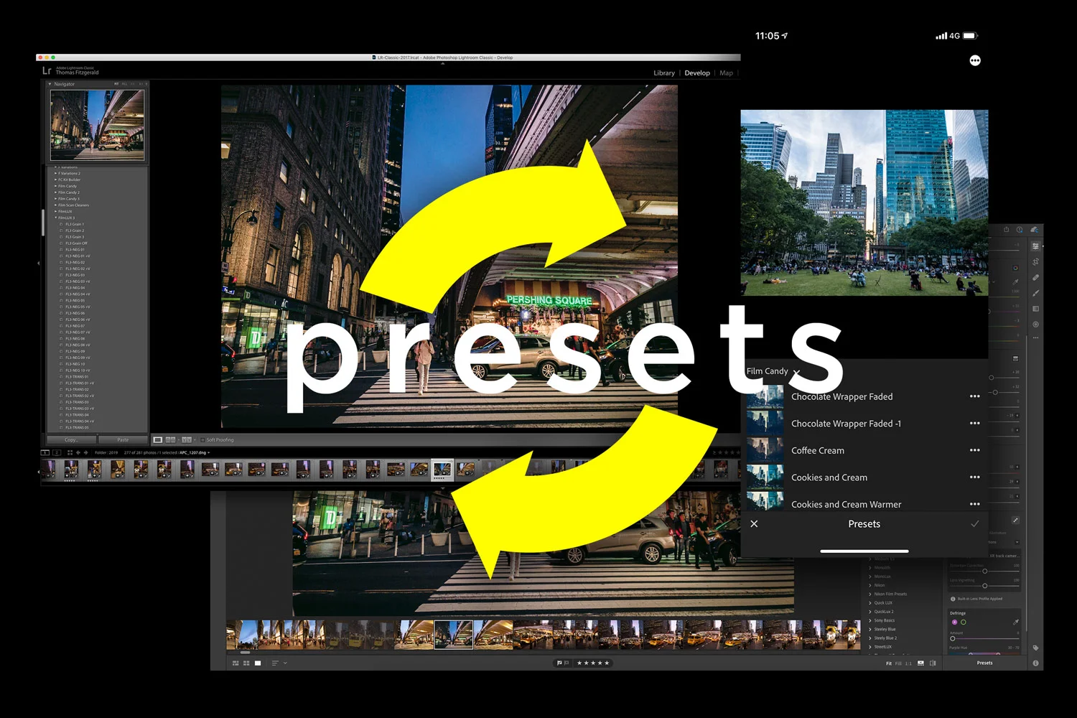1077x718 pixels.
Task: Switch to the Develop module
Action: point(697,73)
